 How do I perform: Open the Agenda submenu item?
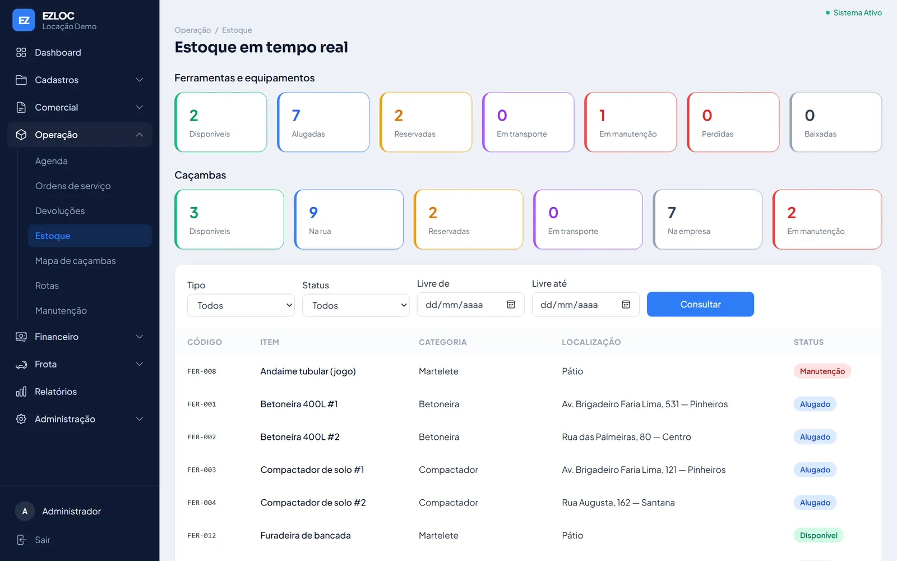(x=90, y=161)
